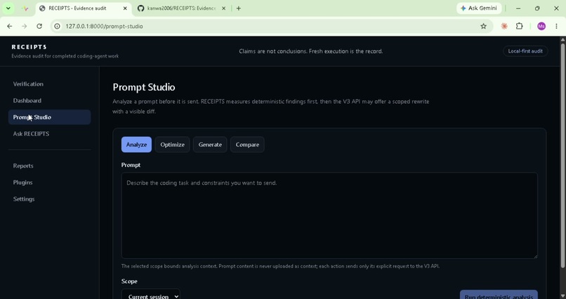This screenshot has height=299, width=566.
Task: Click the browser forward arrow
Action: point(24,26)
